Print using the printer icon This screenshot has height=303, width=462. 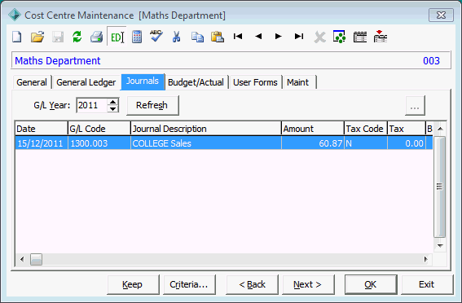[97, 37]
